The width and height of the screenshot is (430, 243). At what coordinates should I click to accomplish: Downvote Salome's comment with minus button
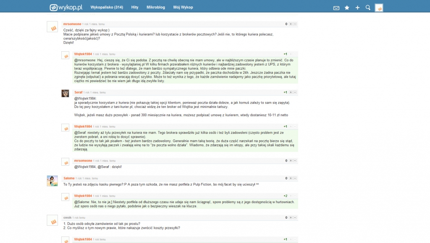tap(295, 178)
